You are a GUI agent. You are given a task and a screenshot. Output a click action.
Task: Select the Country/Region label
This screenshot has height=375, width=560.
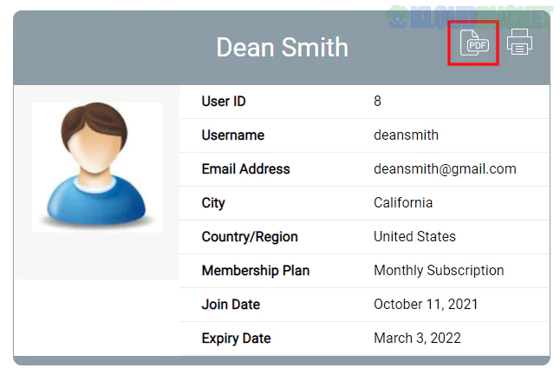250,237
